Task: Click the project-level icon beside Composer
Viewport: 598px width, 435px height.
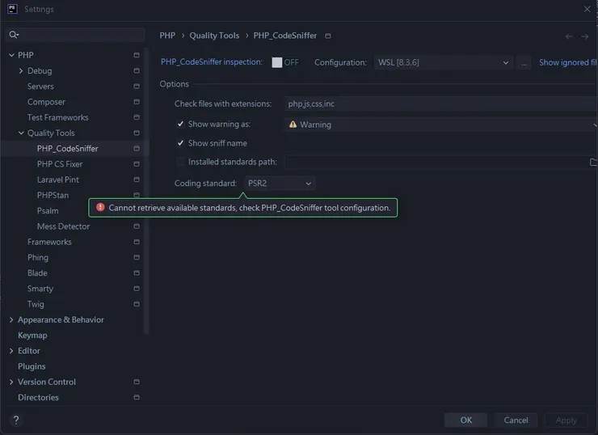Action: pos(137,102)
